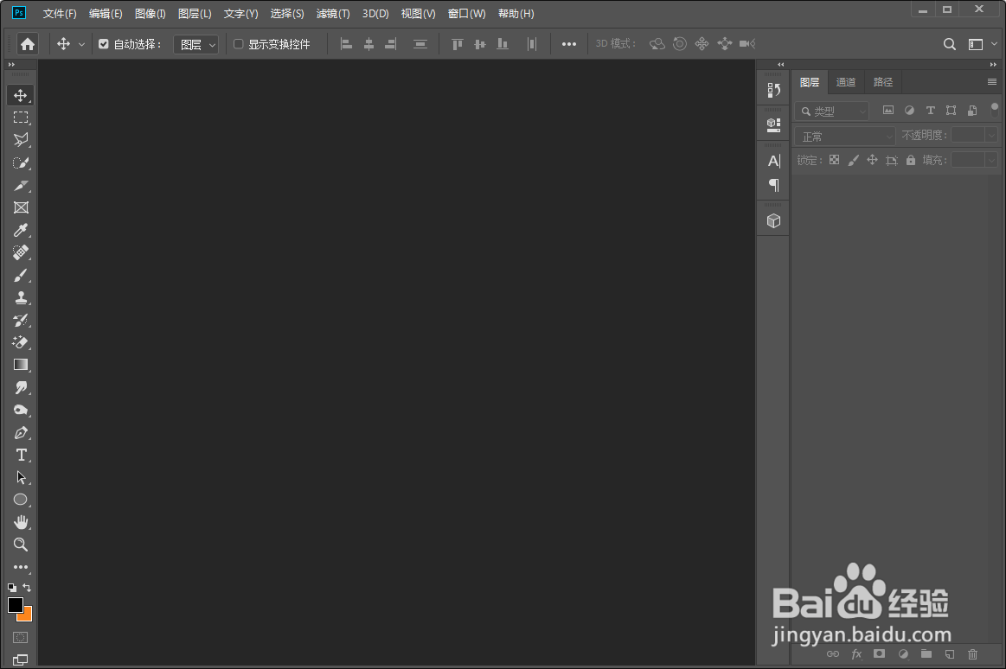1006x669 pixels.
Task: Select the Eyedropper tool
Action: [21, 230]
